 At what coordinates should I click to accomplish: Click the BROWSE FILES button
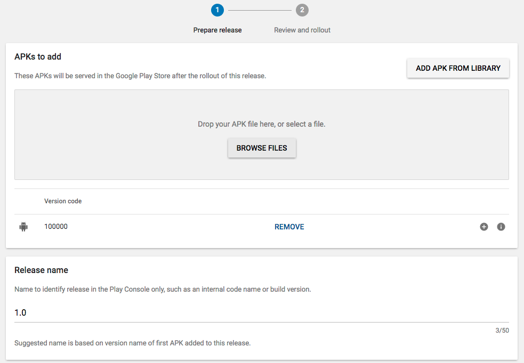click(262, 148)
